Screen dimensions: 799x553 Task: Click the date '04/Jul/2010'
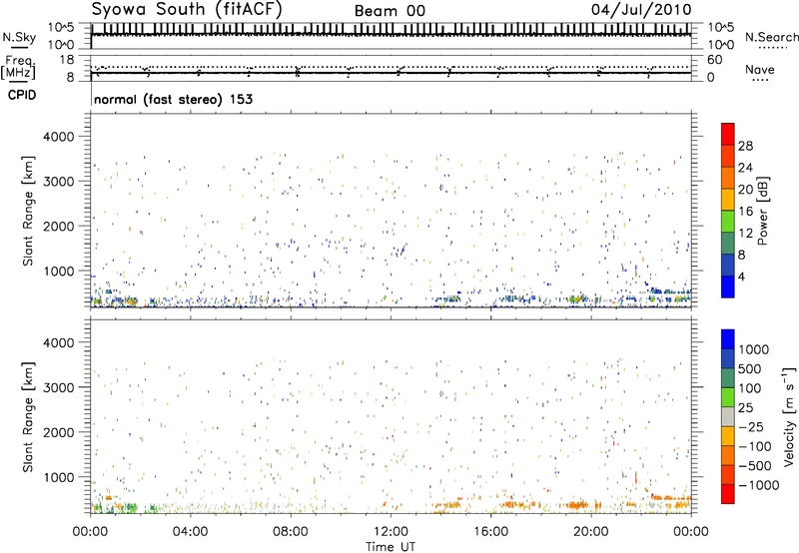click(641, 10)
